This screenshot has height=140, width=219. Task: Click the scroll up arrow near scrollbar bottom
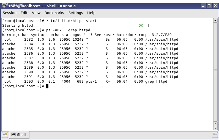tap(215, 124)
